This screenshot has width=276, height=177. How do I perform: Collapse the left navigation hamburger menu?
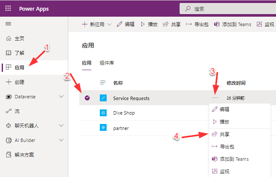click(8, 24)
